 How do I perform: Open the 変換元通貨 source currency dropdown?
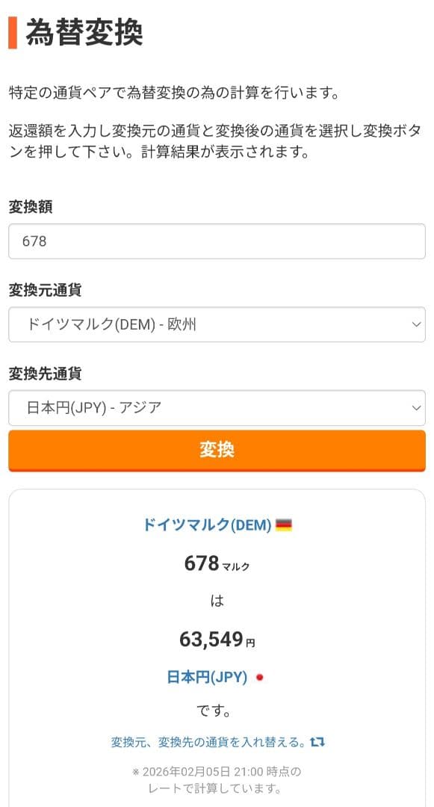click(x=217, y=324)
